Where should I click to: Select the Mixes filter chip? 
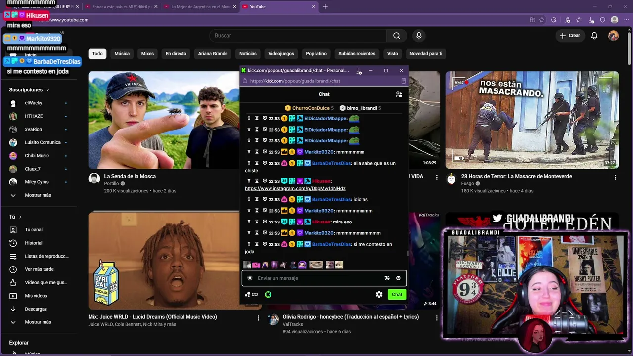click(147, 54)
